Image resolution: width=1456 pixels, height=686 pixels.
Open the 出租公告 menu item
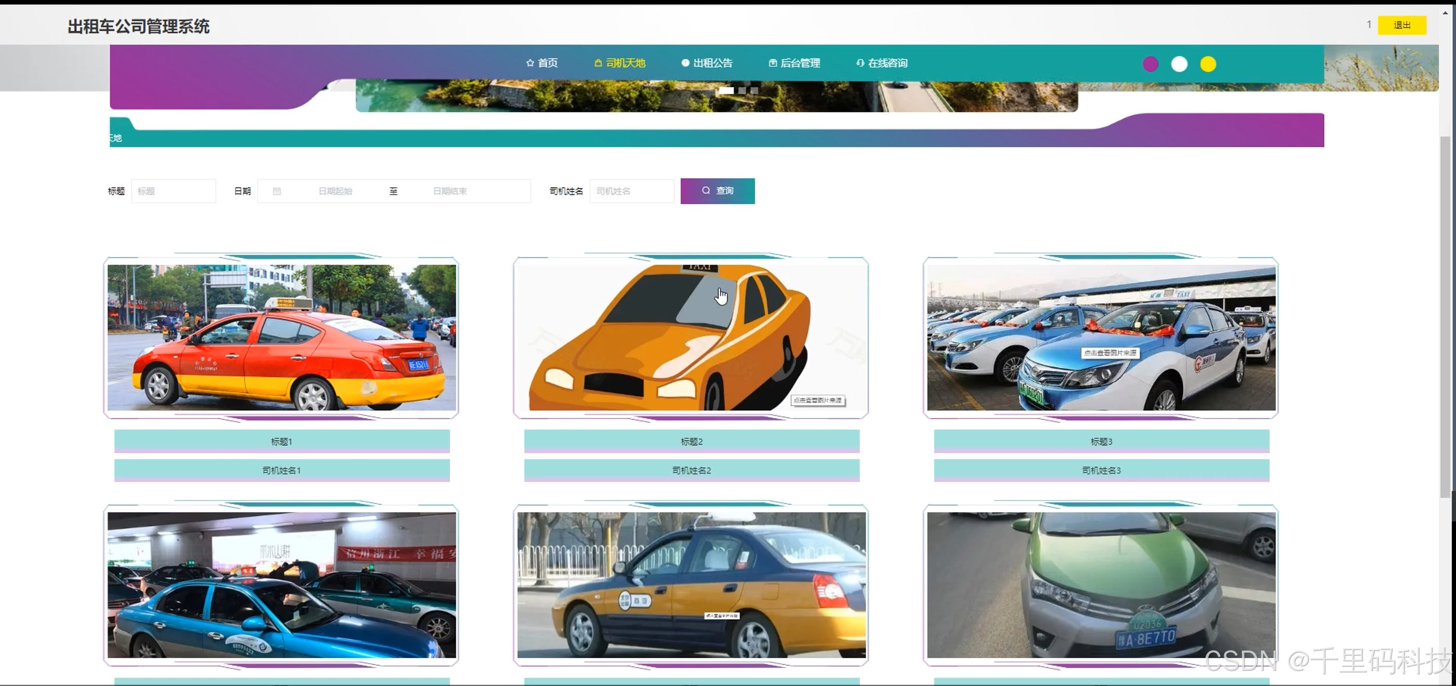click(x=712, y=63)
